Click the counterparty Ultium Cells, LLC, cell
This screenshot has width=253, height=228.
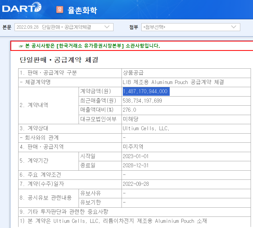146,128
